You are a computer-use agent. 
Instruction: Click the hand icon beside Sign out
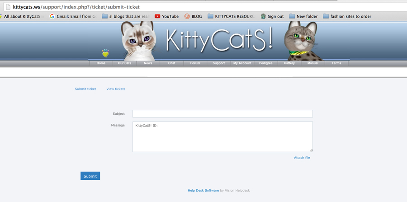(263, 16)
